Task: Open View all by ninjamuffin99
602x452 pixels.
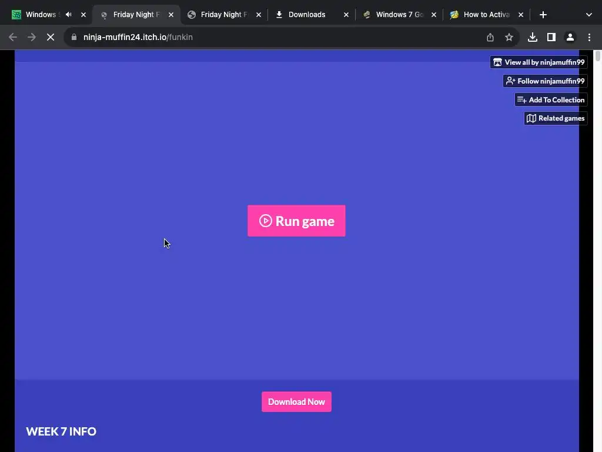Action: tap(539, 62)
